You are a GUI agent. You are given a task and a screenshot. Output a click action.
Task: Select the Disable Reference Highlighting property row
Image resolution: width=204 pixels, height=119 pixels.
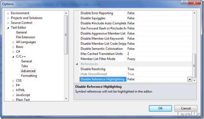[x=103, y=79]
